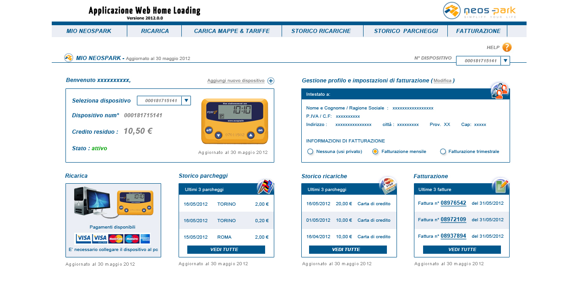Click the down arrow button on device image

218,135
